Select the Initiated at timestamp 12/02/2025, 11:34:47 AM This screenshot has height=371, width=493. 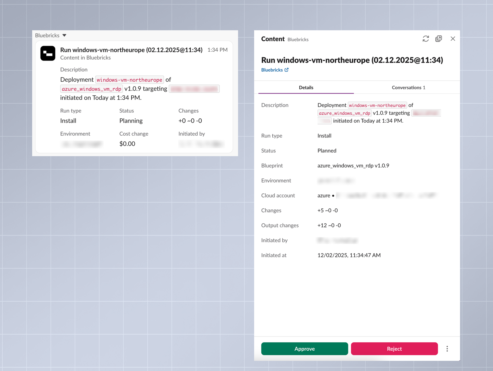pos(349,255)
